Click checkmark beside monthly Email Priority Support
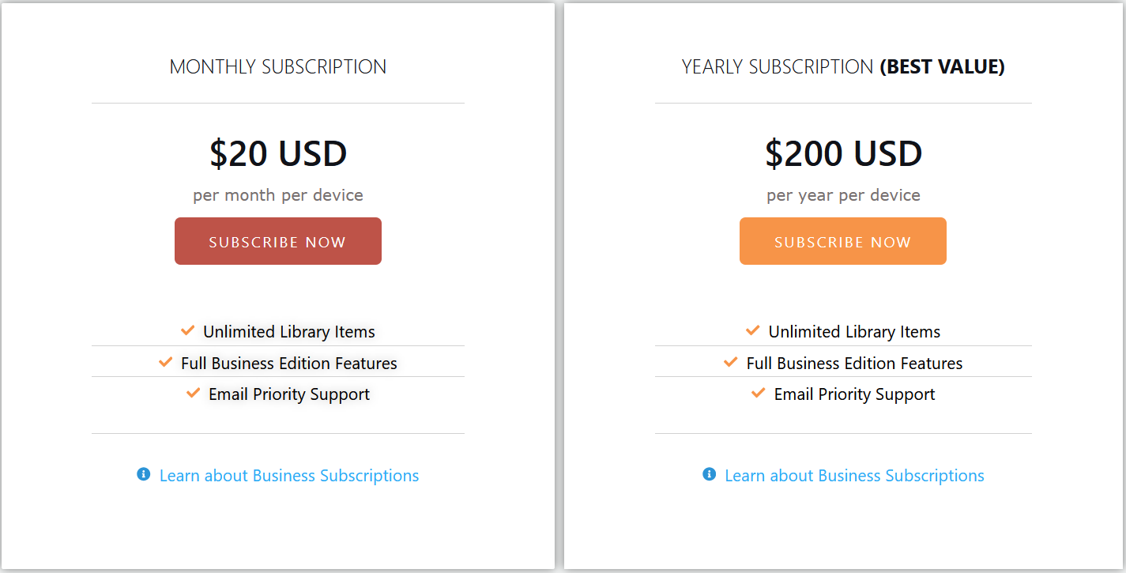Screen dimensions: 1126x573 (x=194, y=393)
